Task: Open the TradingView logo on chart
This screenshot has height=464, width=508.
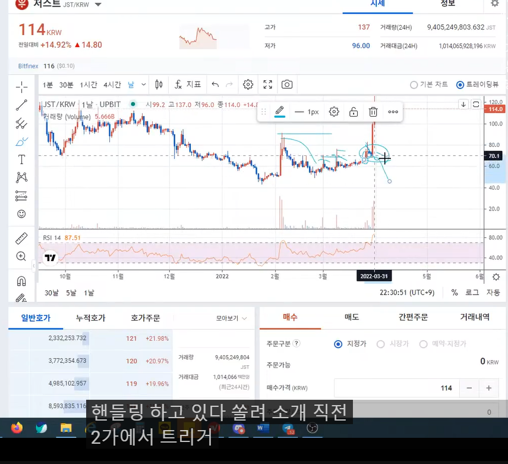Action: tap(51, 258)
